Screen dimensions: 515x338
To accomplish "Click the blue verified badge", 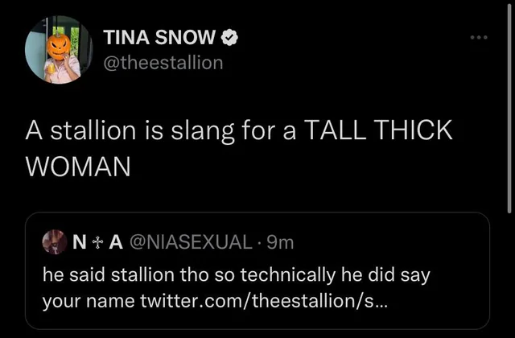I will [x=229, y=37].
